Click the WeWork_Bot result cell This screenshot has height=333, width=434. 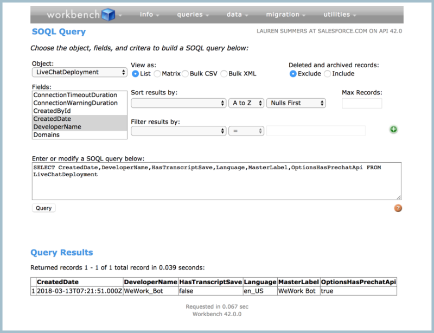point(151,291)
